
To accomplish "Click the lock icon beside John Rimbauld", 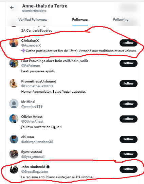I will 48,167.
